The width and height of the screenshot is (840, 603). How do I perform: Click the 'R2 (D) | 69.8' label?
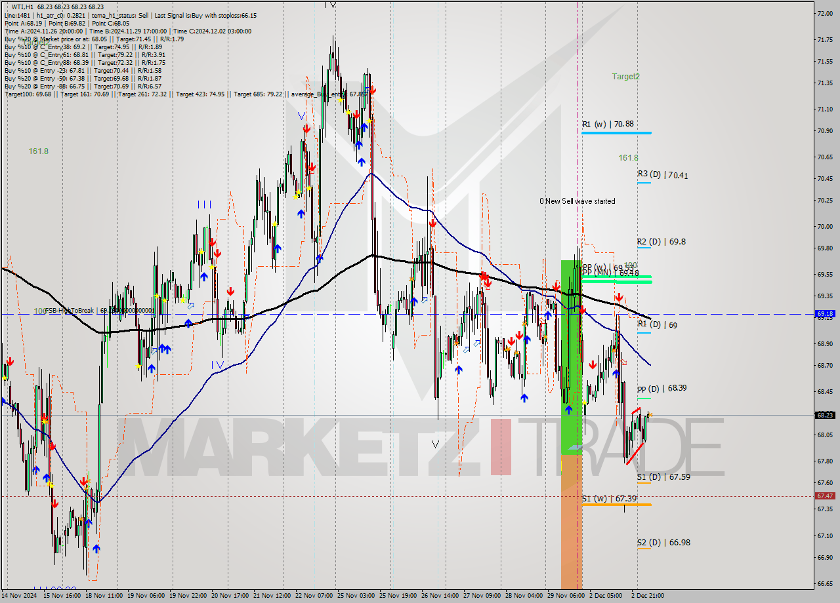[661, 241]
